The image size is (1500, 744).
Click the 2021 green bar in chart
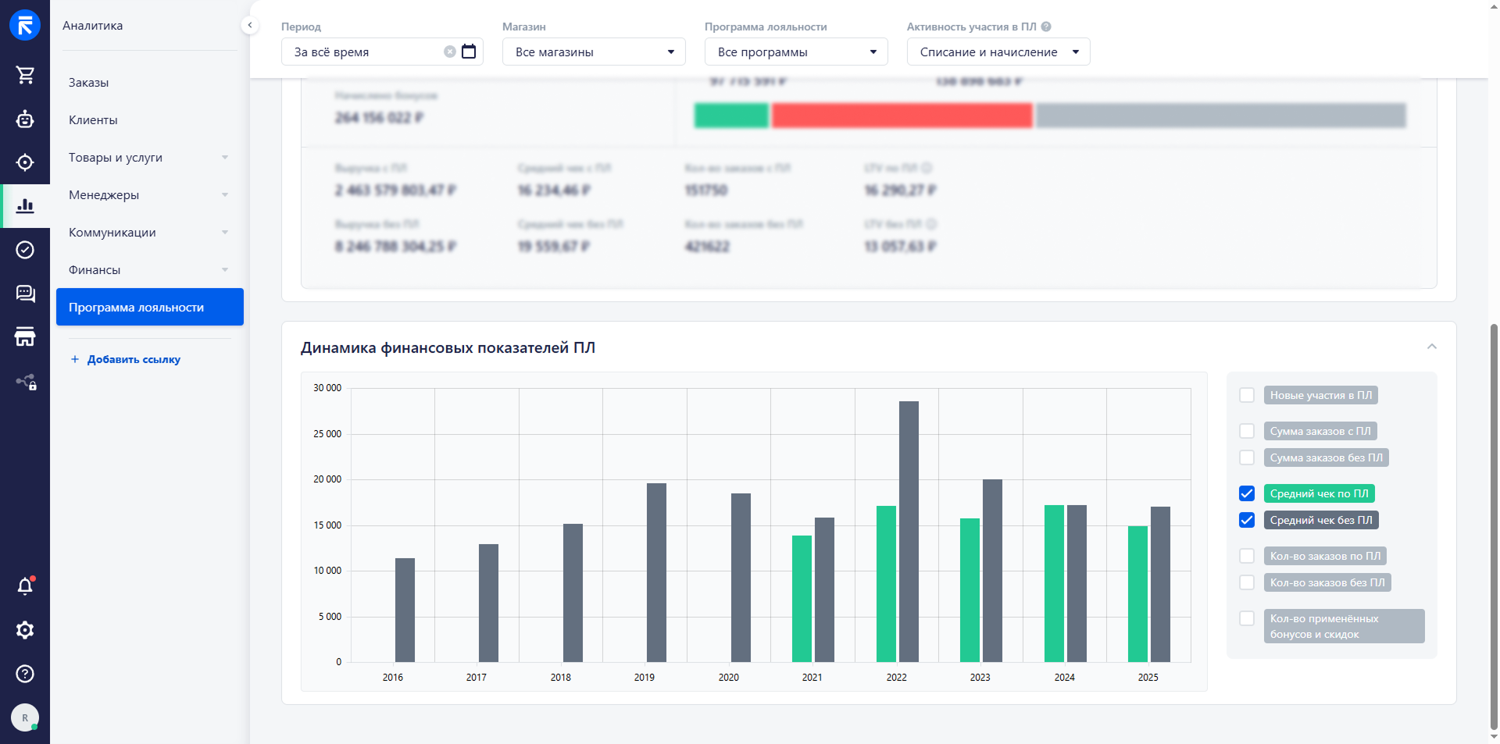tap(802, 599)
